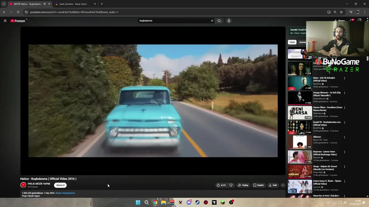
Task: Click the magnifier search button
Action: click(219, 21)
